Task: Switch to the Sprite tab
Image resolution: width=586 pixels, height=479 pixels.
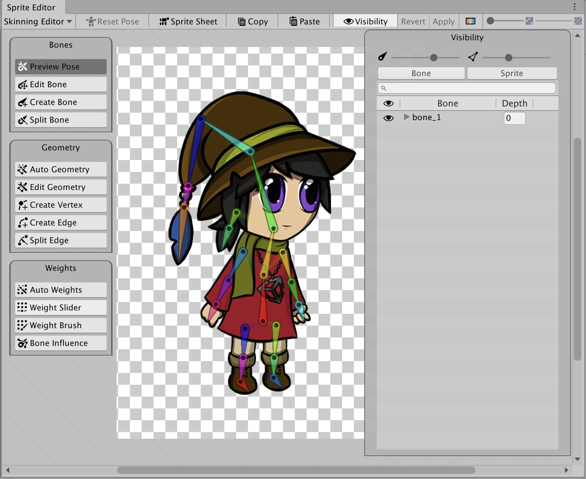Action: (511, 73)
